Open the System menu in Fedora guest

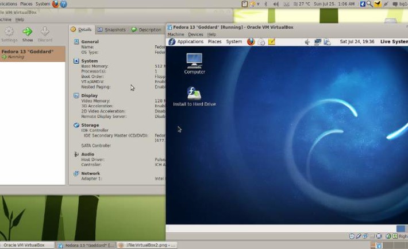click(x=234, y=41)
